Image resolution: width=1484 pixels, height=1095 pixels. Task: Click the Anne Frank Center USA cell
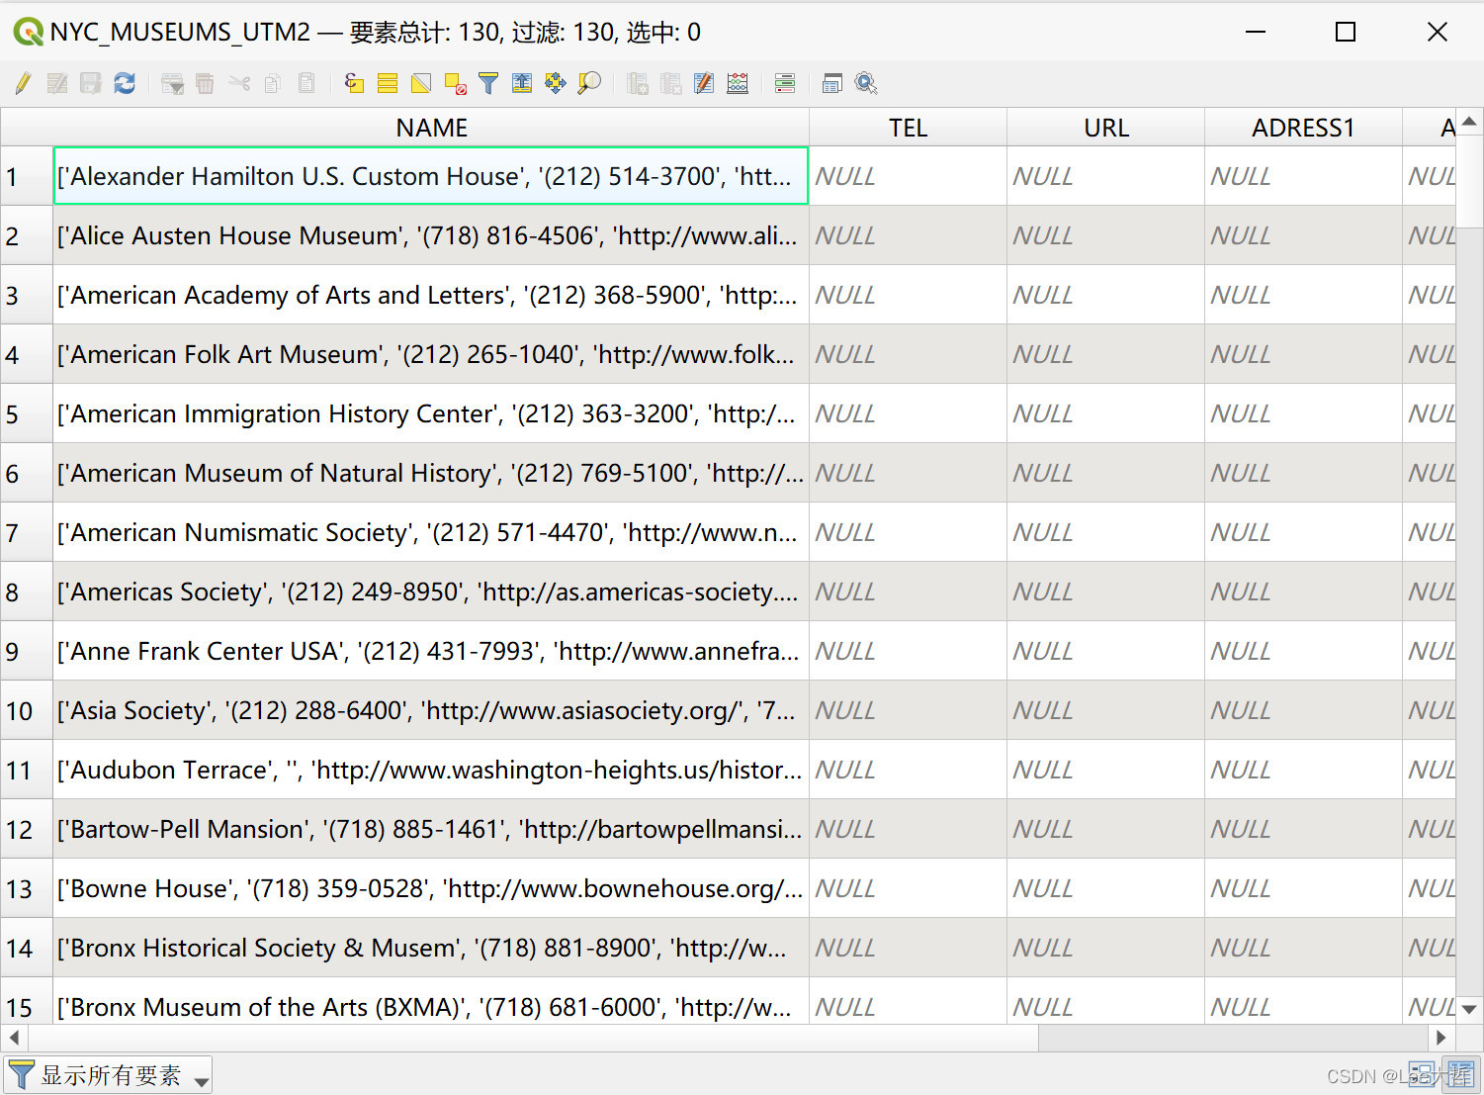point(431,651)
